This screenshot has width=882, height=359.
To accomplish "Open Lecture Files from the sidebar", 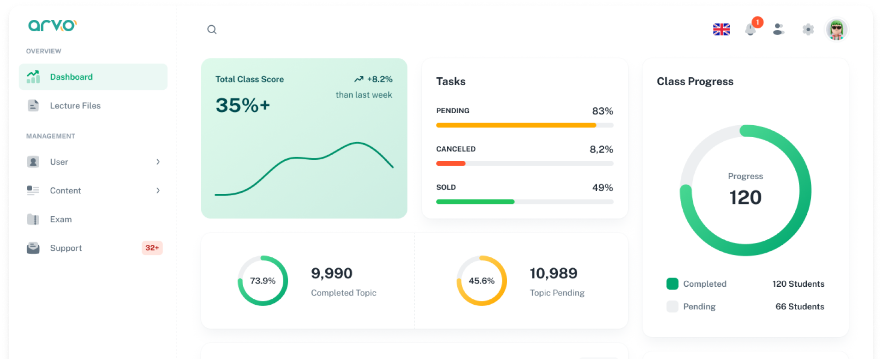I will pos(75,105).
